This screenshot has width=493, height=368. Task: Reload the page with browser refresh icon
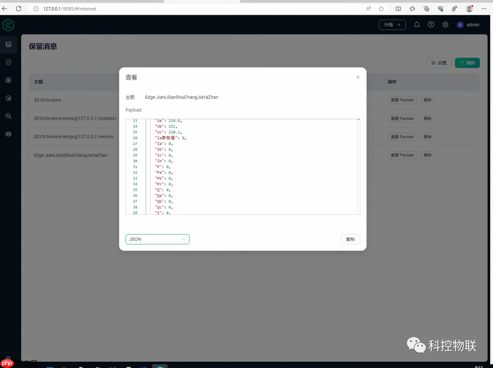(19, 9)
